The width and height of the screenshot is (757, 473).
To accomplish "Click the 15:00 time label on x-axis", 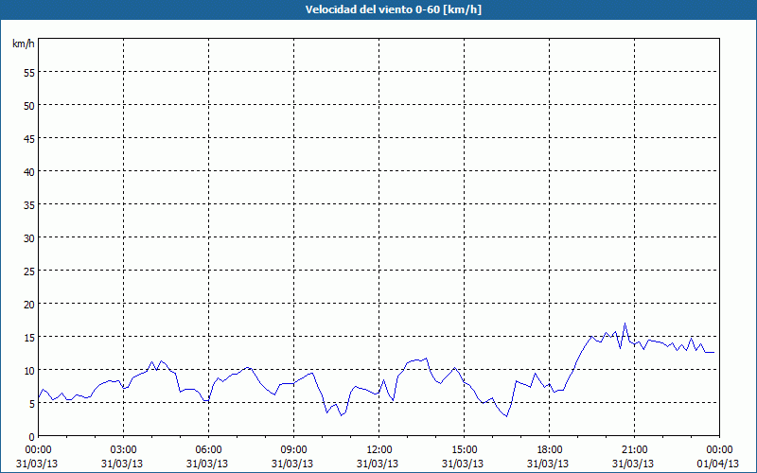I will pyautogui.click(x=464, y=450).
